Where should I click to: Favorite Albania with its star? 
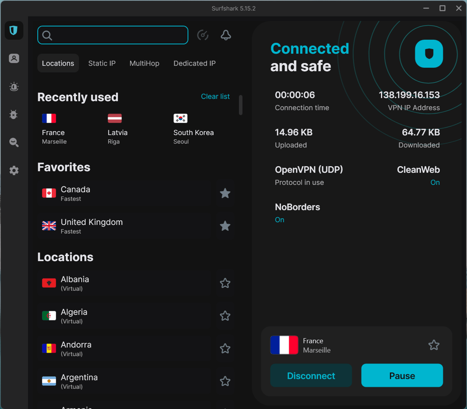(x=225, y=283)
